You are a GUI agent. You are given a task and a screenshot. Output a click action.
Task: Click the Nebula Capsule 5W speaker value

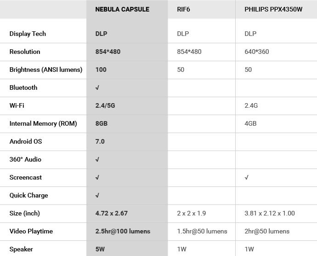(100, 249)
